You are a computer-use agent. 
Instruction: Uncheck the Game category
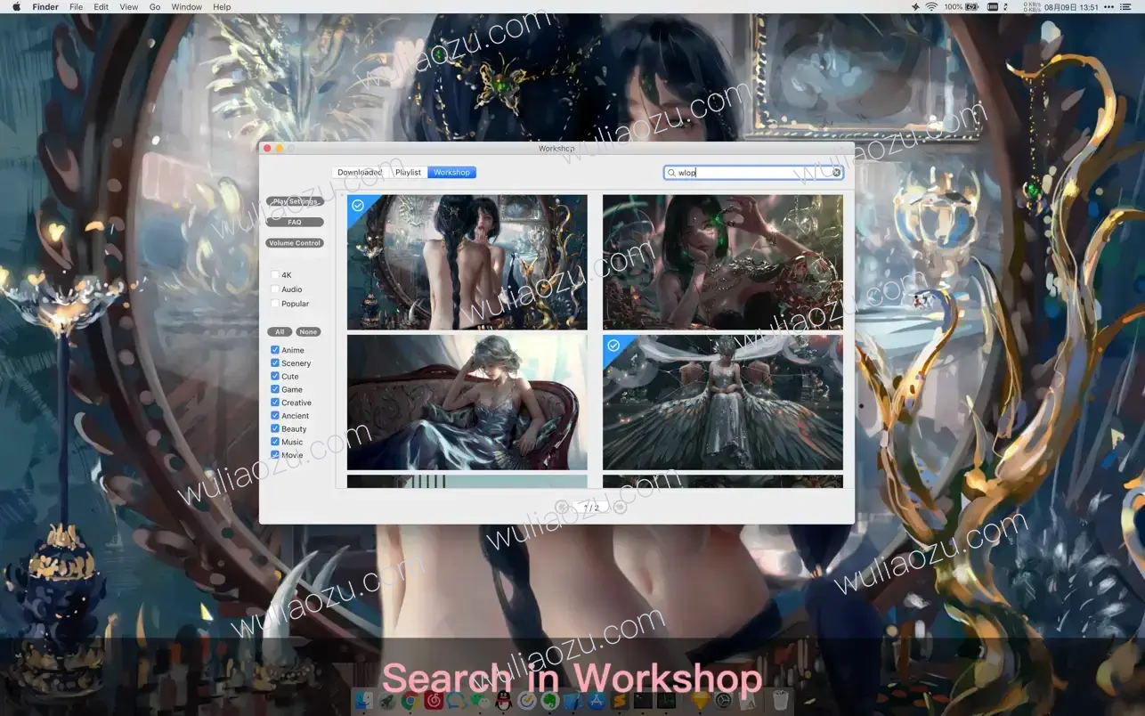click(275, 389)
